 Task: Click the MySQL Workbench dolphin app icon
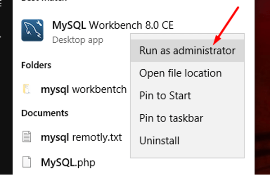32,30
